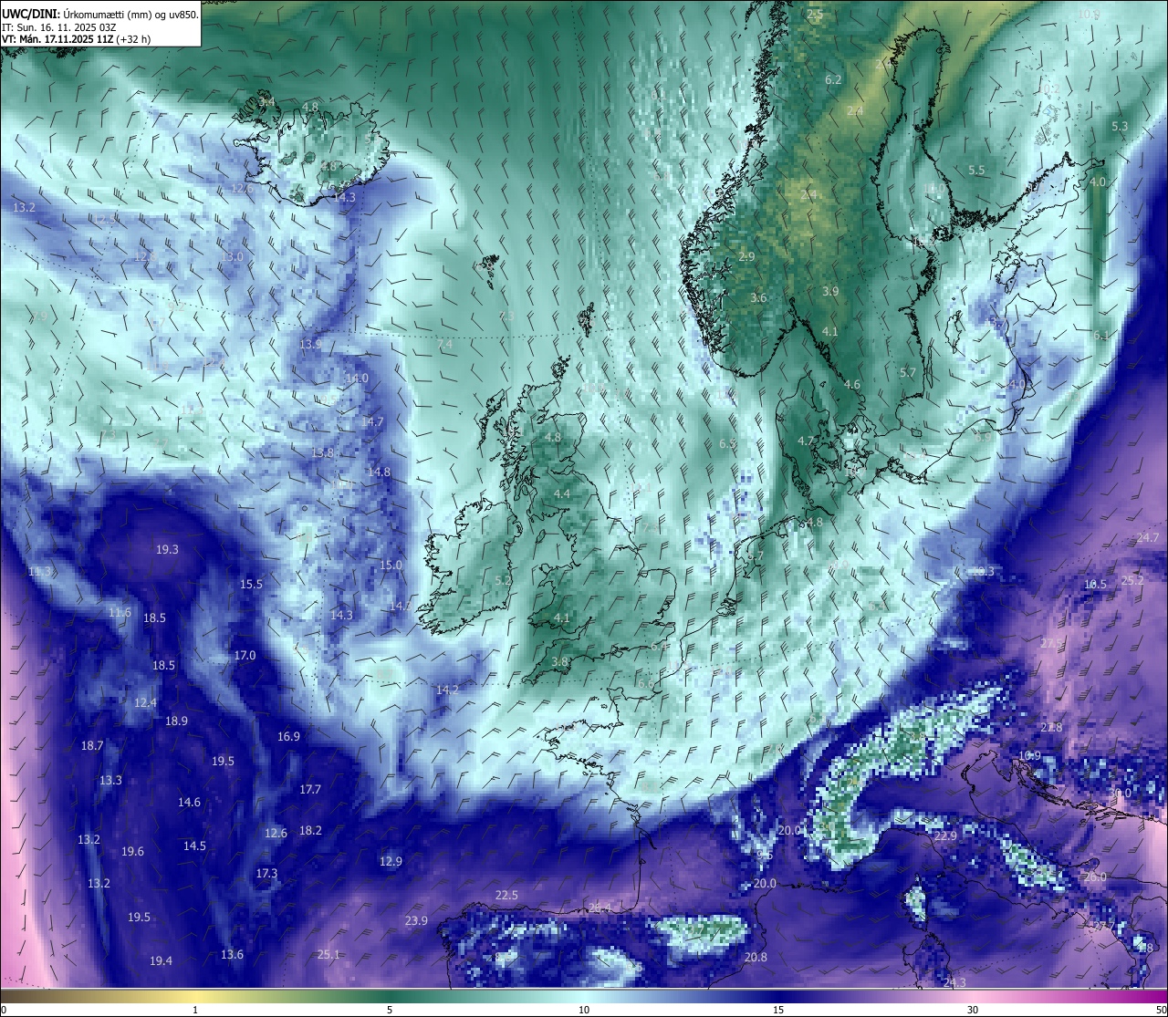Select the 3.6 value label
The width and height of the screenshot is (1168, 1017).
[758, 297]
